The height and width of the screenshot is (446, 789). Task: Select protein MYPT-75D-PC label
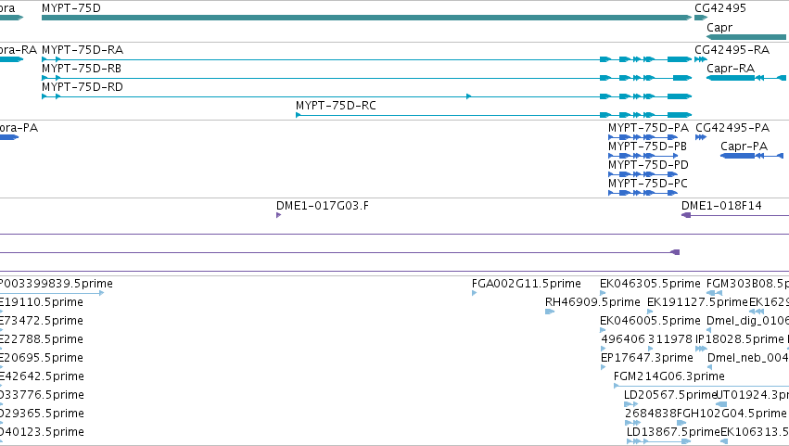click(647, 184)
